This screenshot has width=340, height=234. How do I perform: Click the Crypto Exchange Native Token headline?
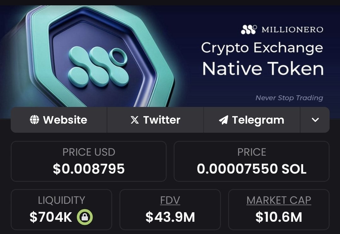262,58
